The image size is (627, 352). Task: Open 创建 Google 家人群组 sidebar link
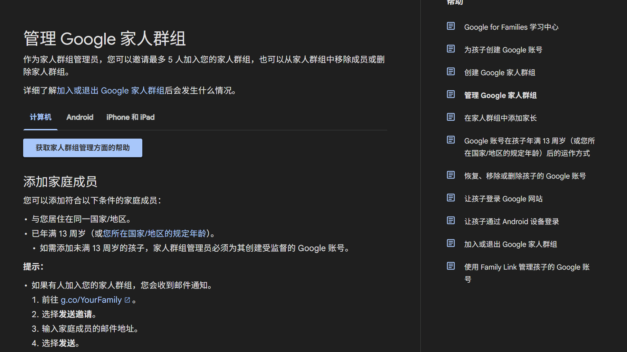click(x=500, y=73)
